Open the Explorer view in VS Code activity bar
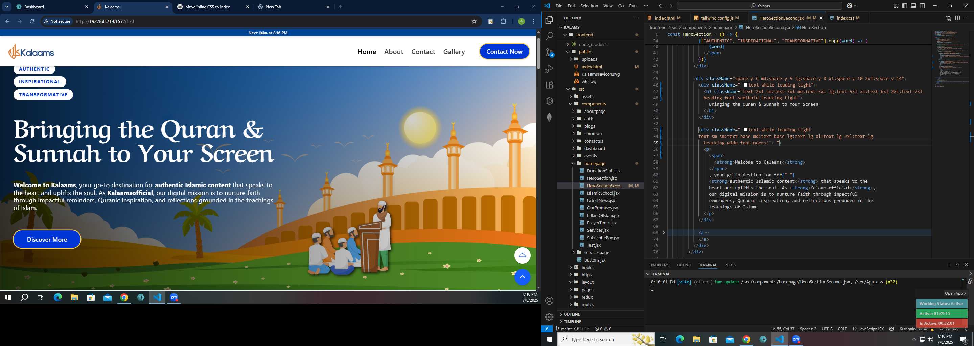This screenshot has height=346, width=974. click(549, 20)
